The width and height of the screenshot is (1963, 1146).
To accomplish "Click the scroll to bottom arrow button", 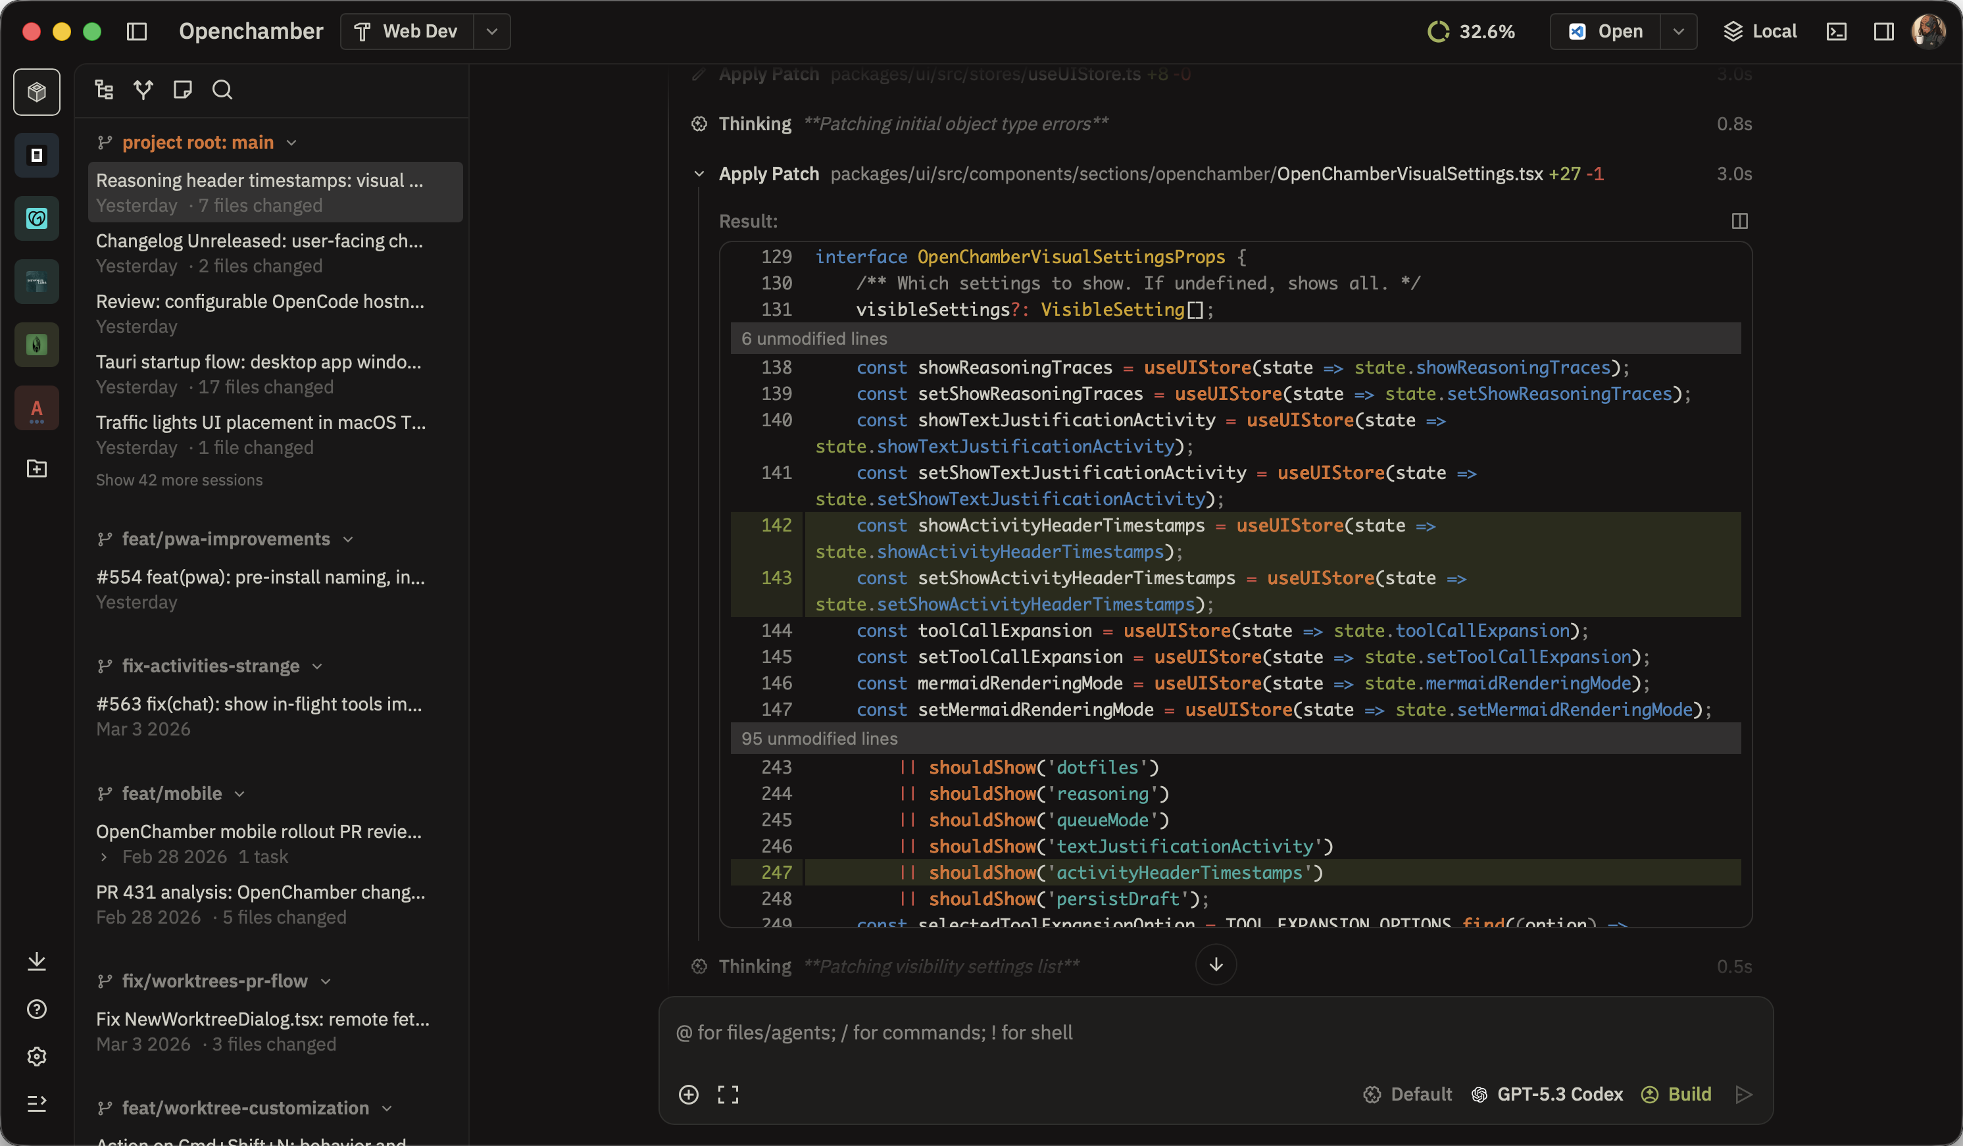I will coord(1216,965).
